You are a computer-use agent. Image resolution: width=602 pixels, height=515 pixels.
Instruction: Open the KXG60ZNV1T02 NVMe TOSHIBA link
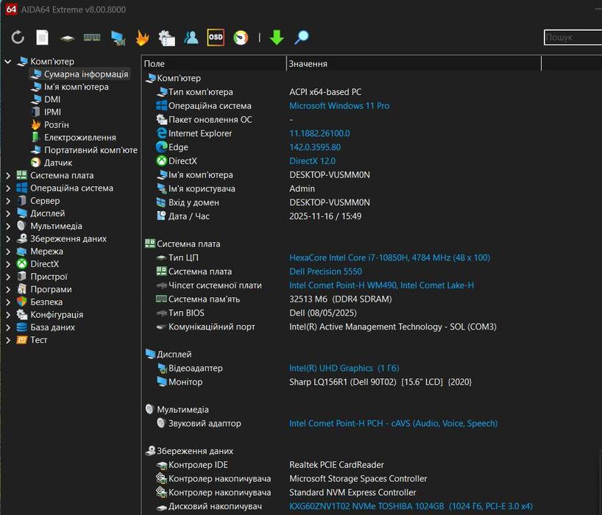(411, 507)
